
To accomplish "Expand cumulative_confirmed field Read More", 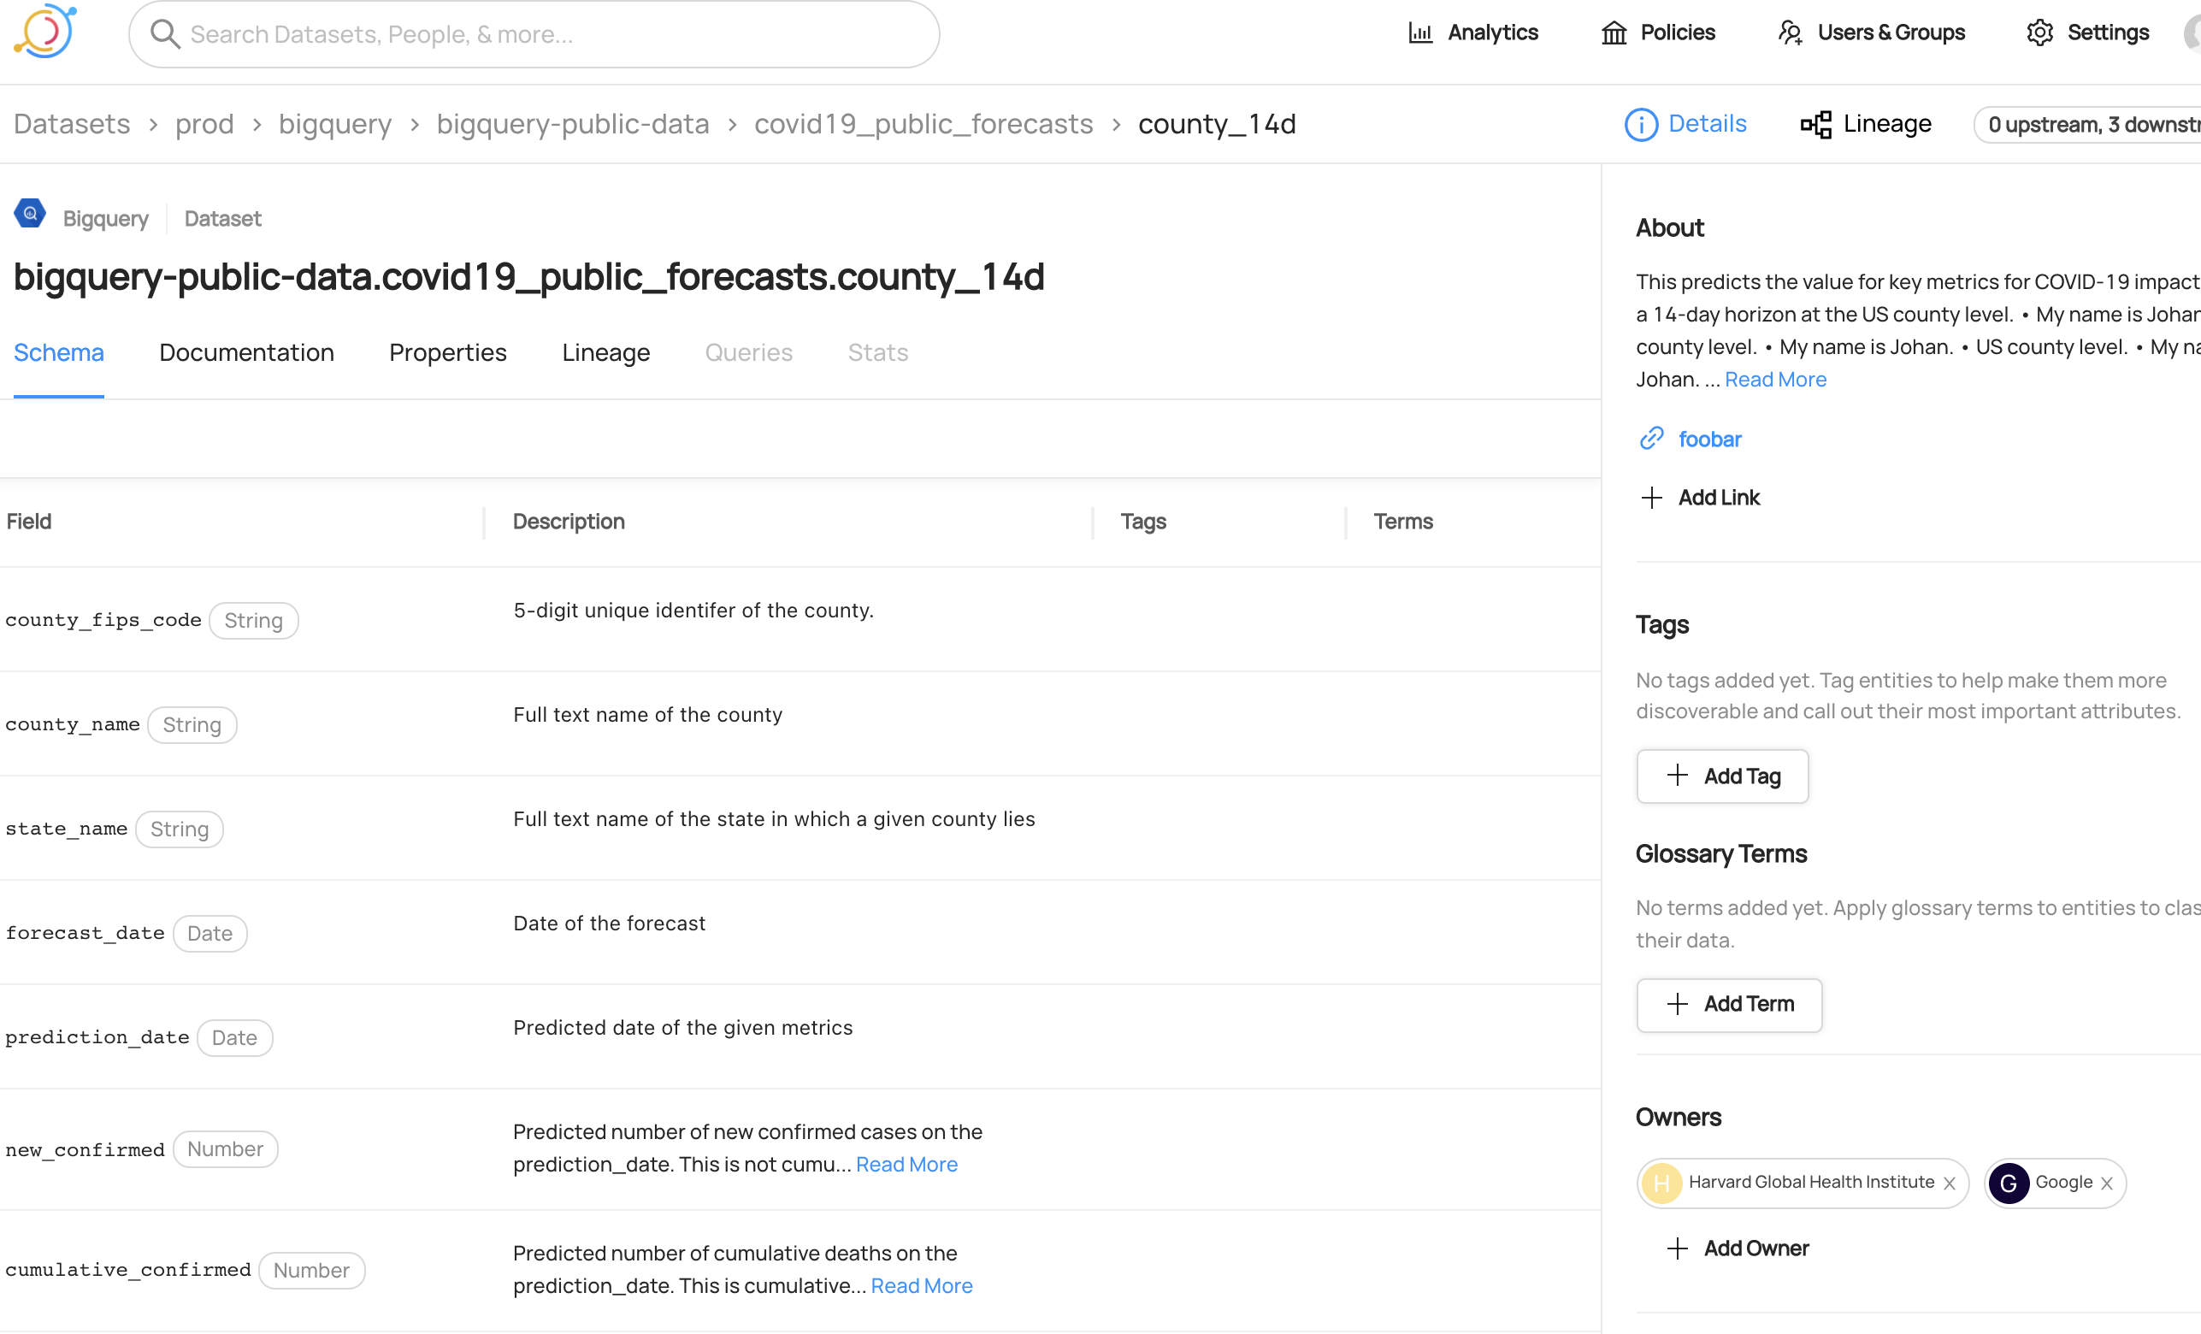I will [920, 1287].
